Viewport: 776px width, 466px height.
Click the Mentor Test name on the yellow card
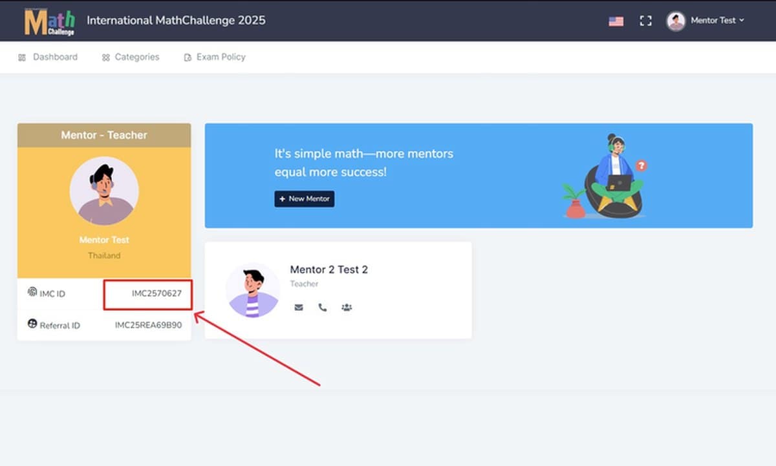point(104,240)
